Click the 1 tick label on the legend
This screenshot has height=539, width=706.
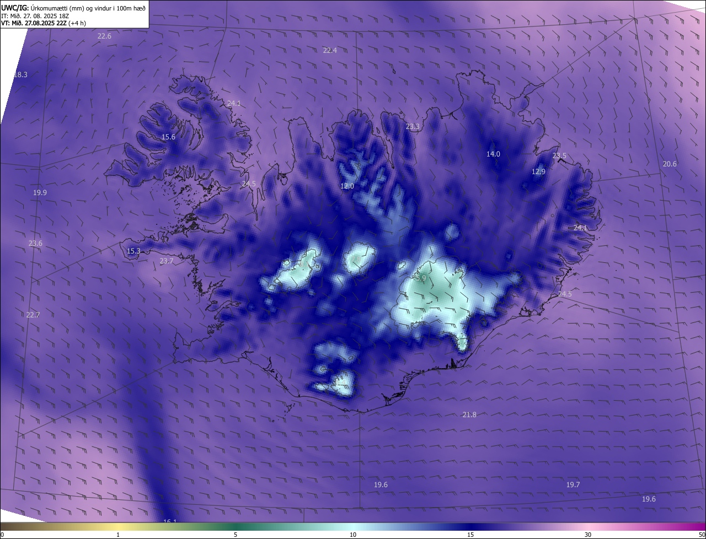click(x=118, y=535)
